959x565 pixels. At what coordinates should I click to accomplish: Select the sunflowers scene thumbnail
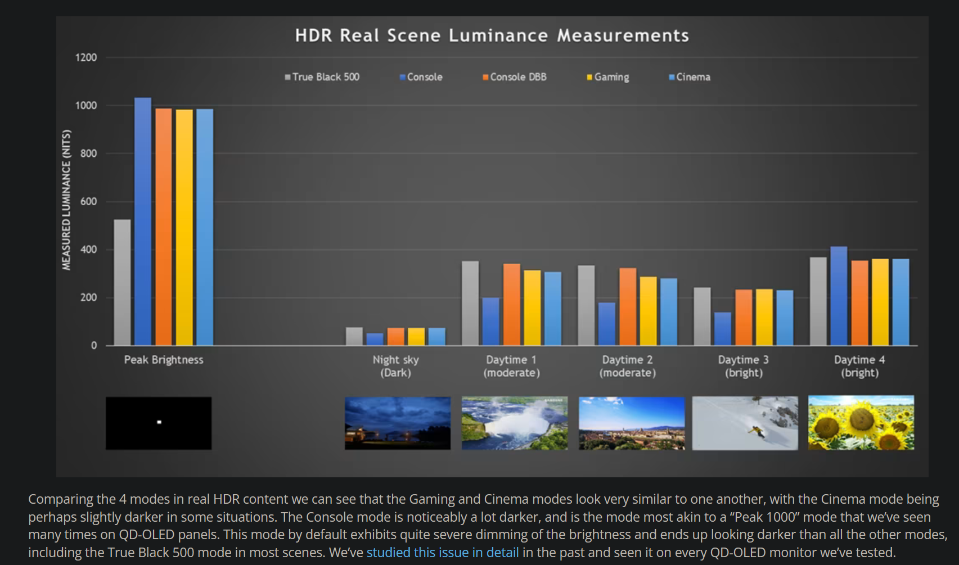tap(861, 423)
